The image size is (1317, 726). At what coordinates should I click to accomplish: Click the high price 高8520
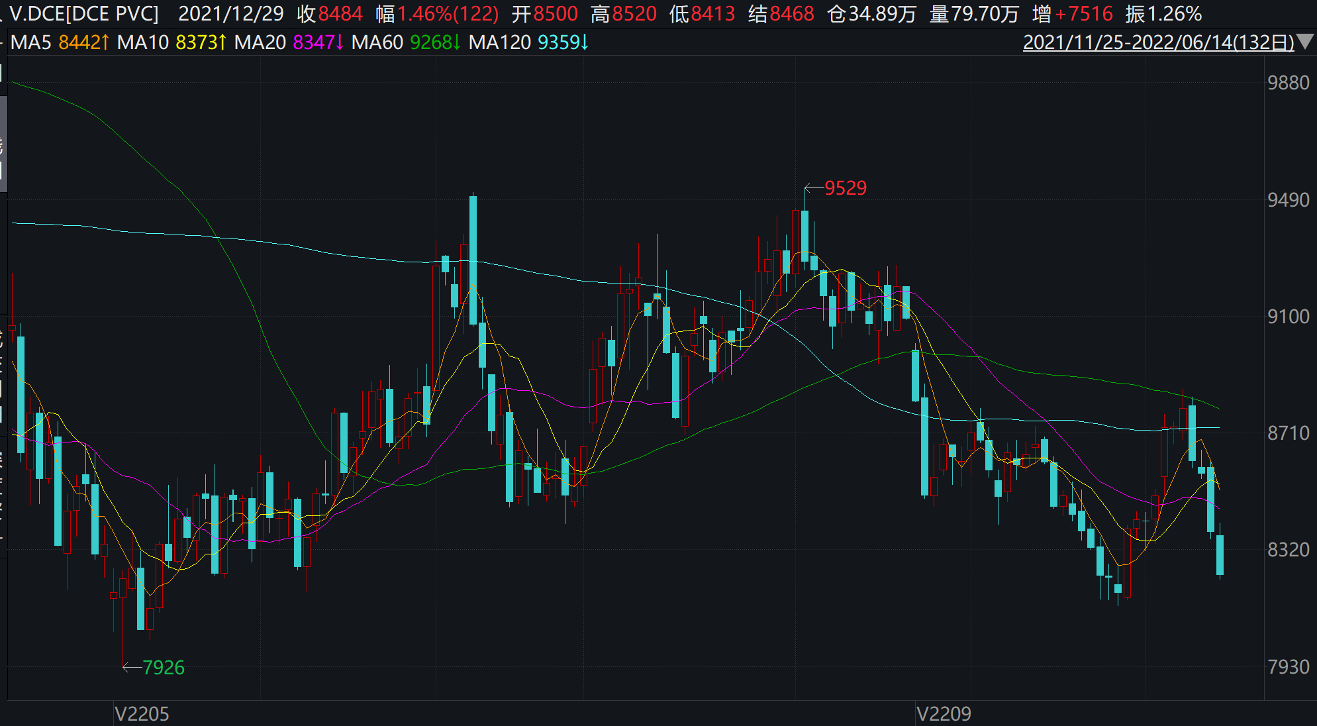coord(624,13)
